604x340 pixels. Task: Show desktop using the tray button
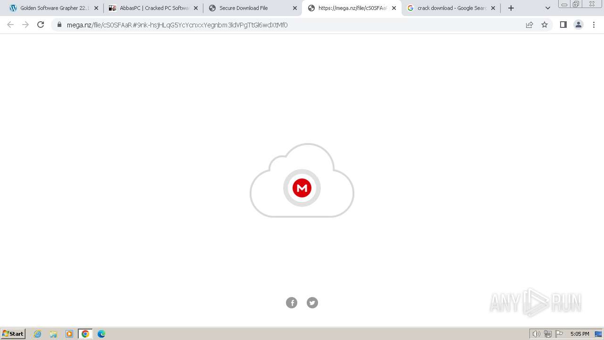click(598, 334)
